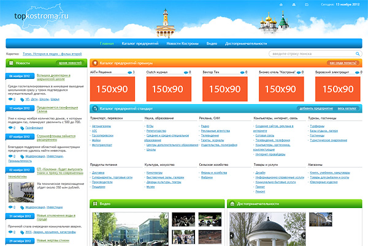368x246 pixels.
Task: Open the Достопримечательности navigation item
Action: 245,43
